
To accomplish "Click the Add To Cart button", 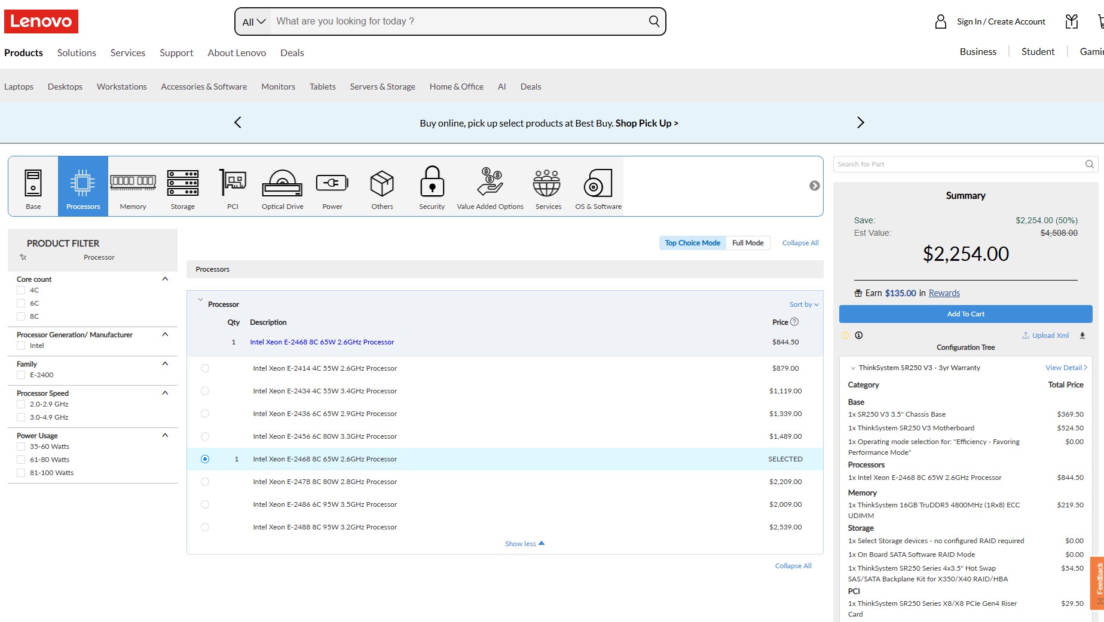I will [965, 314].
